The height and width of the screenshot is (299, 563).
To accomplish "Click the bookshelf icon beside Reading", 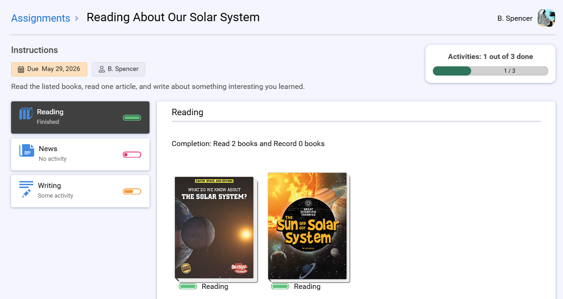I will (x=26, y=113).
